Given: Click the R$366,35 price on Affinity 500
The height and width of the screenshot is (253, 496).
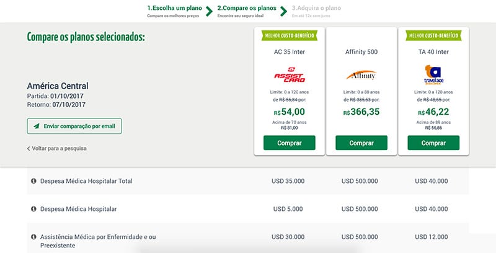Looking at the screenshot, I should [361, 112].
